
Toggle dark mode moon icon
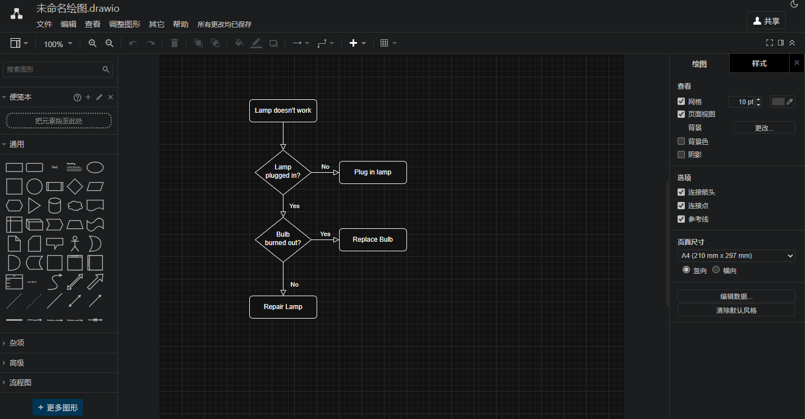[x=794, y=4]
